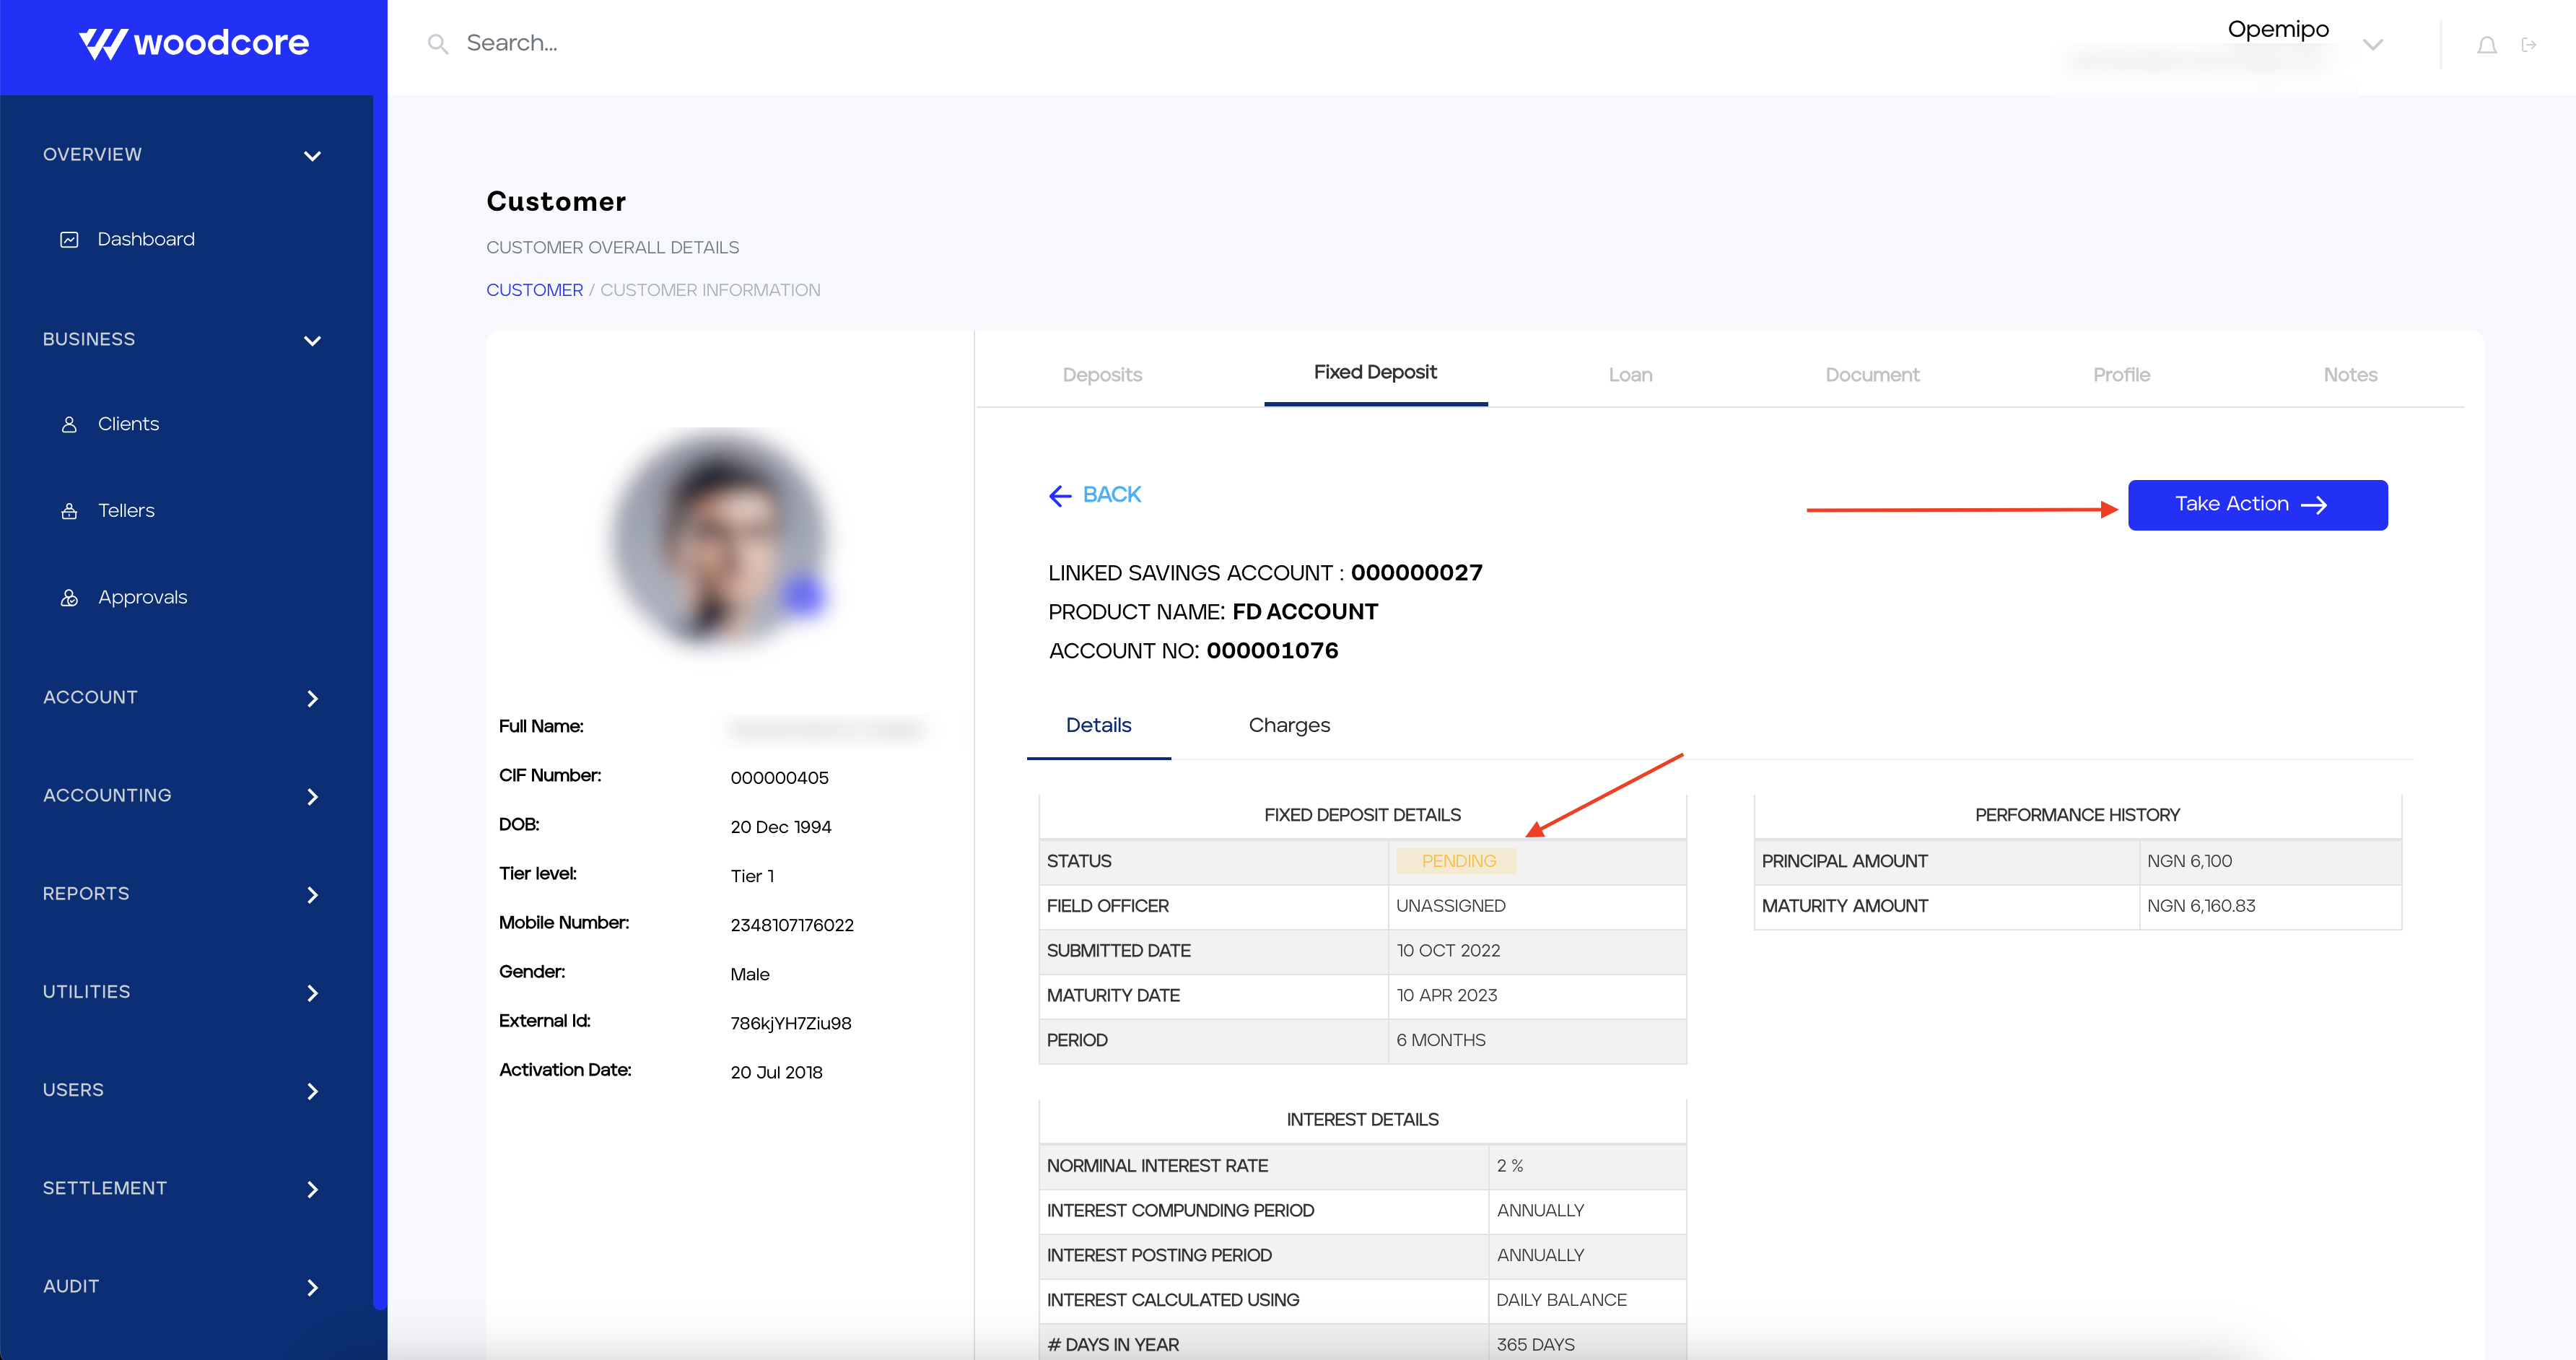Click the PENDING status badge
Screen dimensions: 2576x1360
click(1458, 861)
